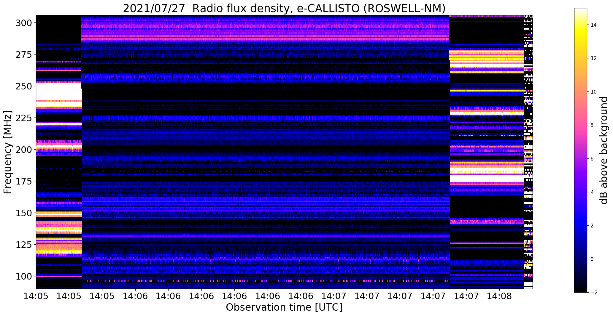
Task: Click the 'Frequency [MHz]' y-axis label
Action: click(x=8, y=152)
